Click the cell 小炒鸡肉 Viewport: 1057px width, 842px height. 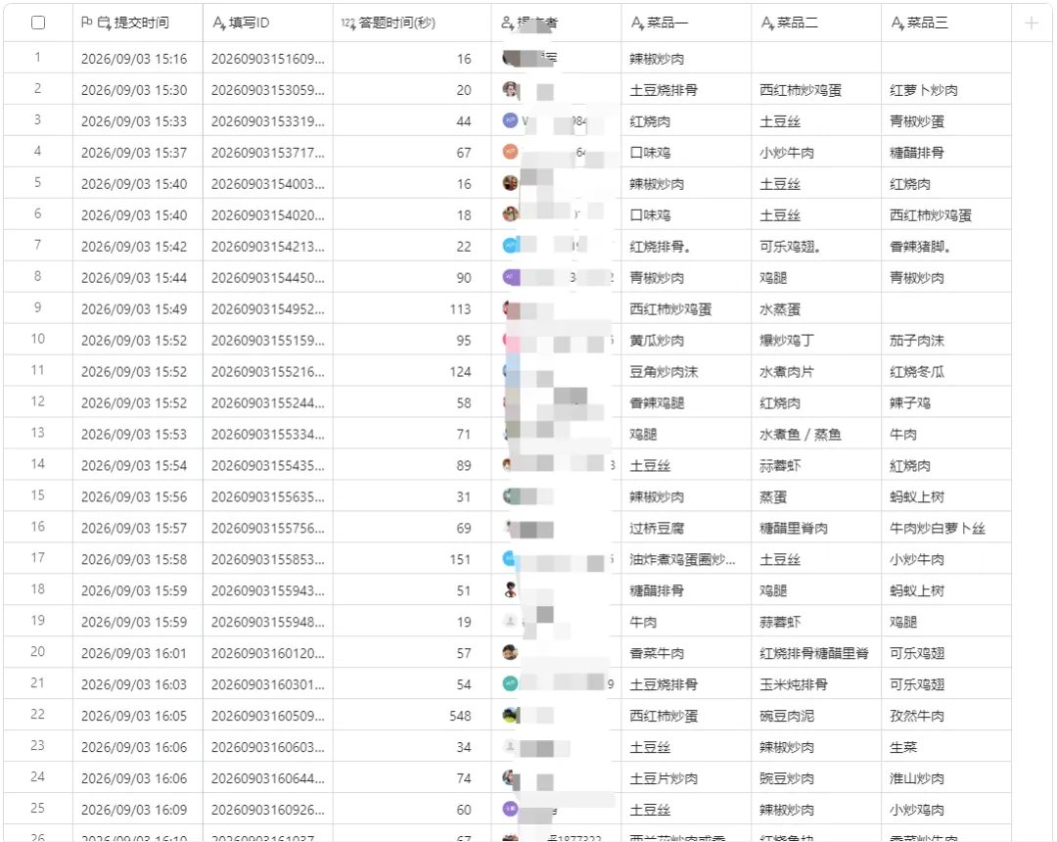(x=946, y=809)
